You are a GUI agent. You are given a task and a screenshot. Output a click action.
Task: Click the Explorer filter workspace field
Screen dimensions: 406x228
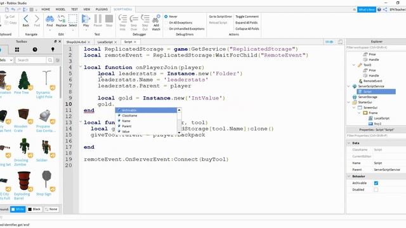376,47
